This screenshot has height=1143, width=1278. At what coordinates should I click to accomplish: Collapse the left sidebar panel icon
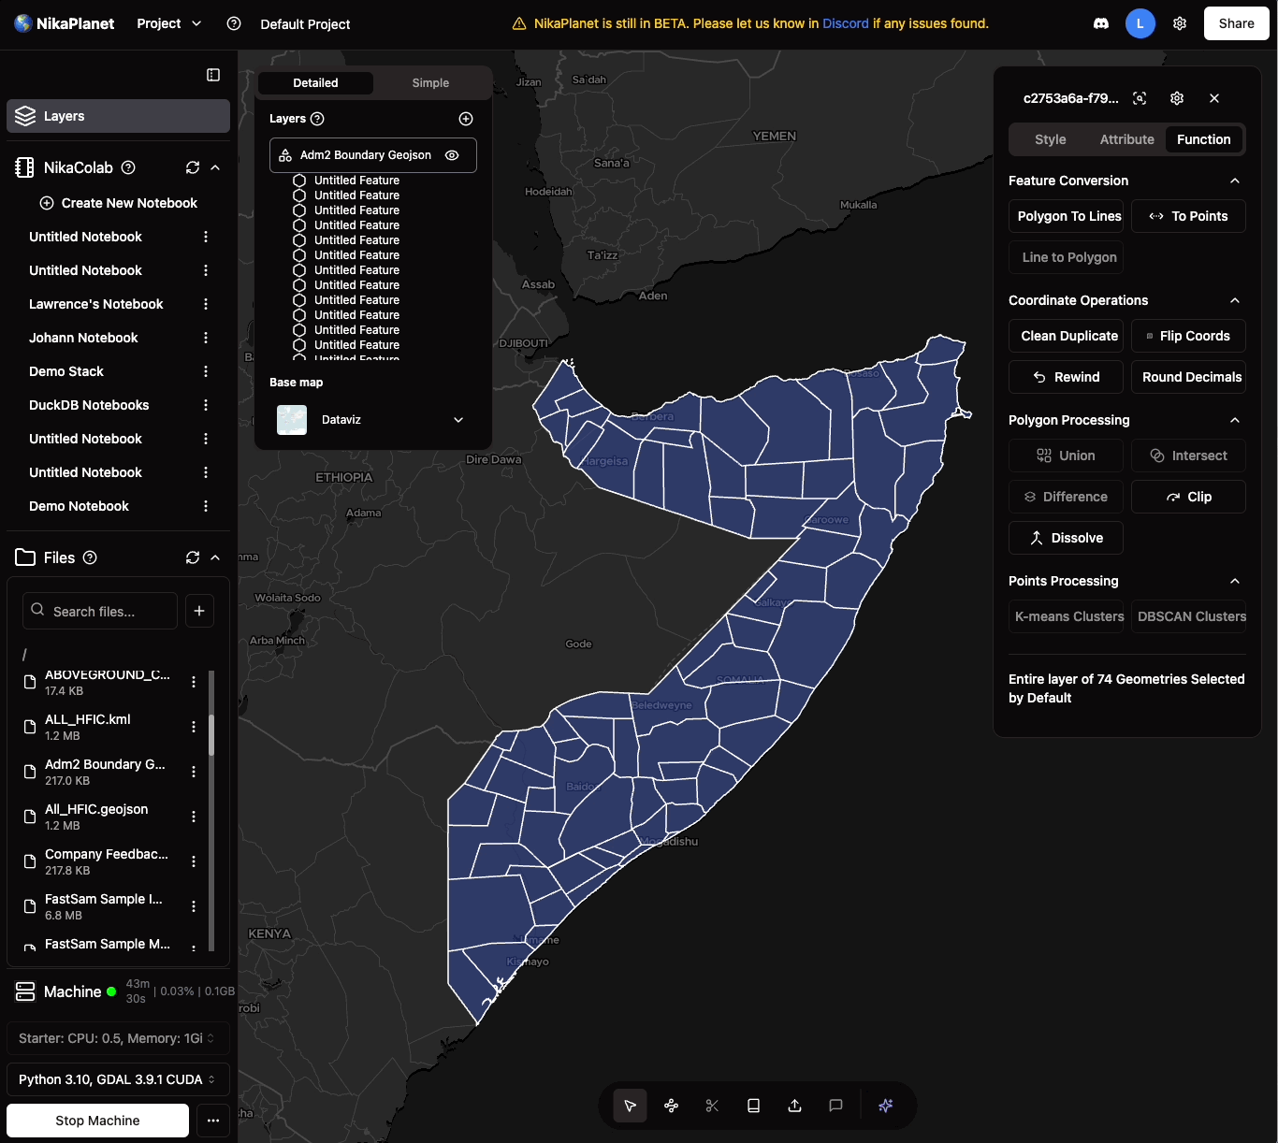[x=213, y=75]
